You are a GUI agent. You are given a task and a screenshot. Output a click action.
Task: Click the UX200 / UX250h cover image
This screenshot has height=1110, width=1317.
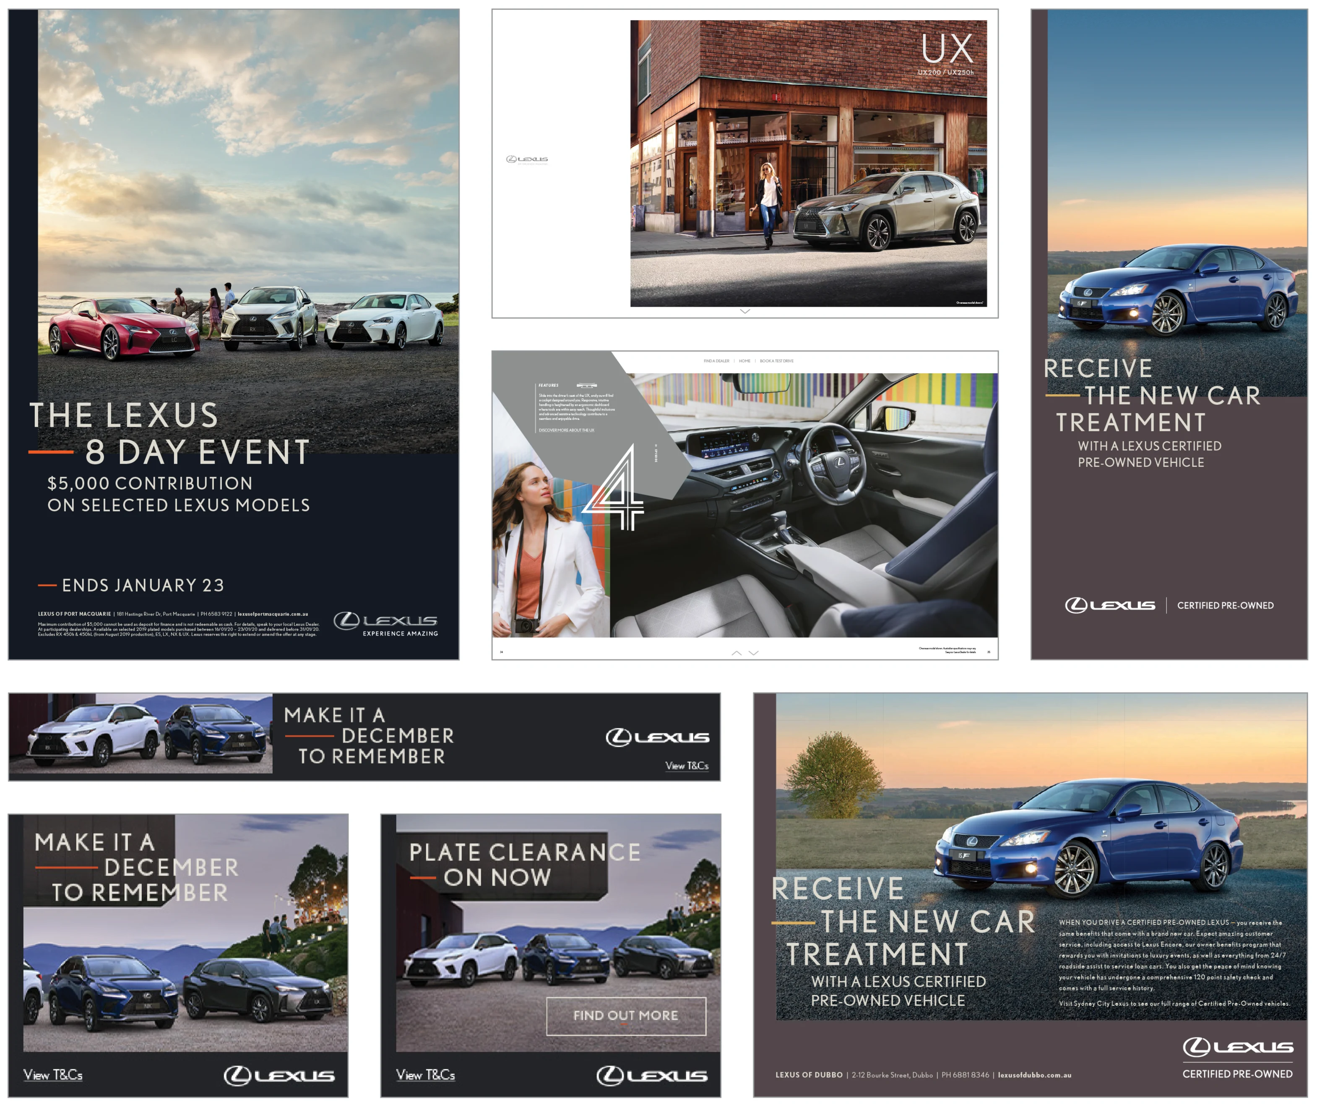pos(808,164)
